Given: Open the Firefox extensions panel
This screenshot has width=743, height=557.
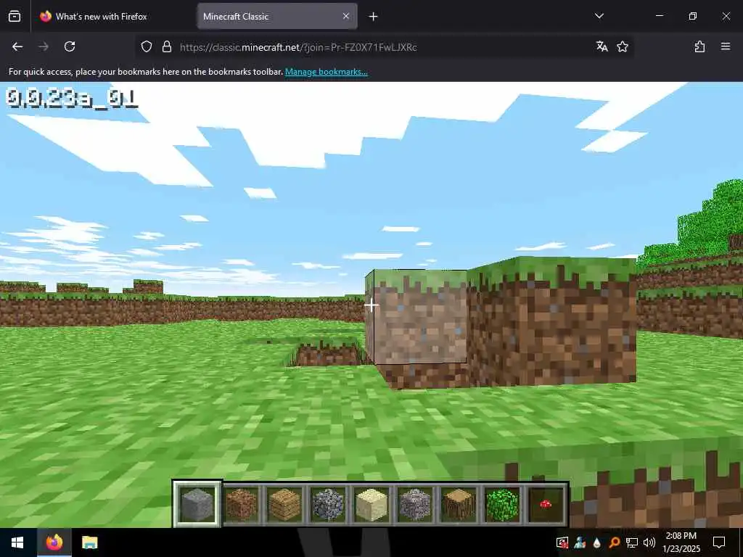Looking at the screenshot, I should click(x=699, y=46).
